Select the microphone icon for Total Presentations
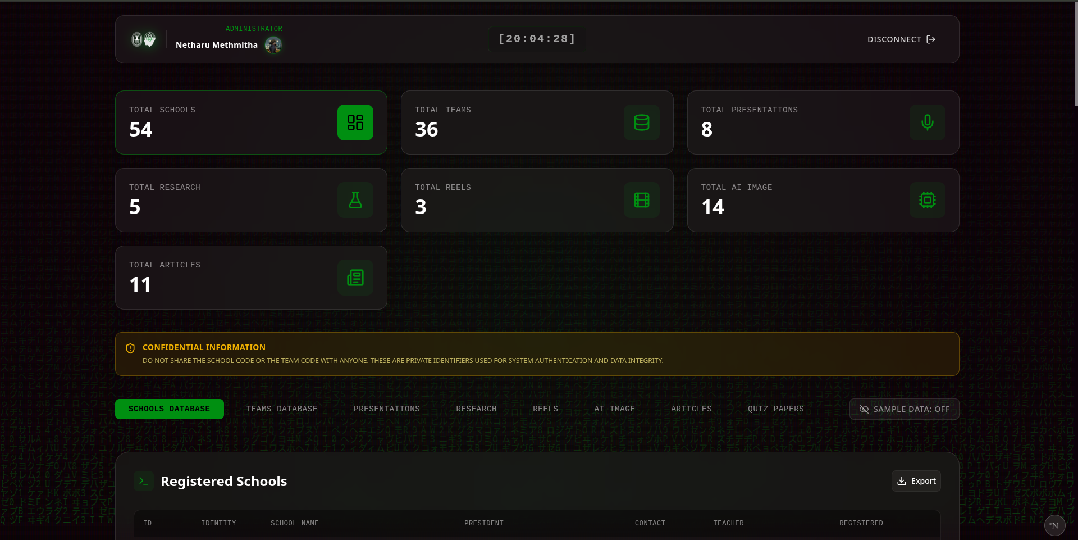 pos(927,122)
